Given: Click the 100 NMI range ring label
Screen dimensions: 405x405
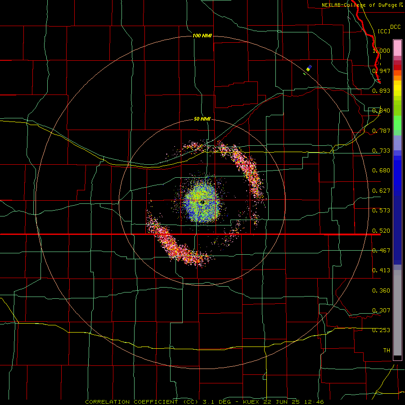Looking at the screenshot, I should pos(202,36).
